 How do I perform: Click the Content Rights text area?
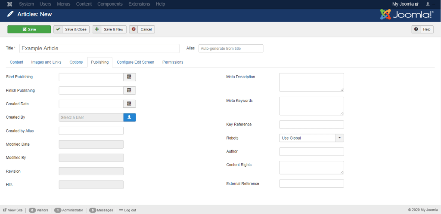(x=312, y=168)
